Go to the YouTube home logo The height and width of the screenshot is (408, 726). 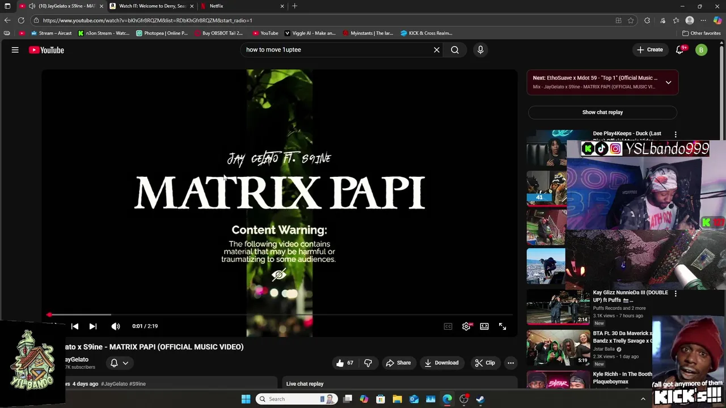[x=47, y=50]
